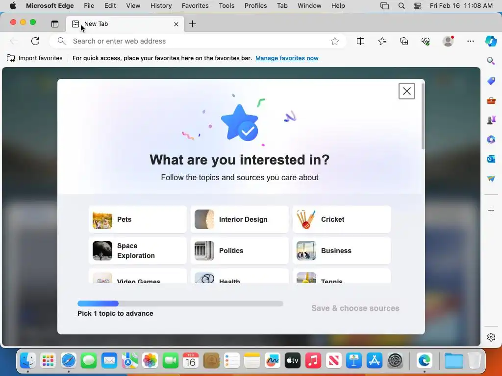502x376 pixels.
Task: Select the Video Games topic card
Action: tap(138, 276)
